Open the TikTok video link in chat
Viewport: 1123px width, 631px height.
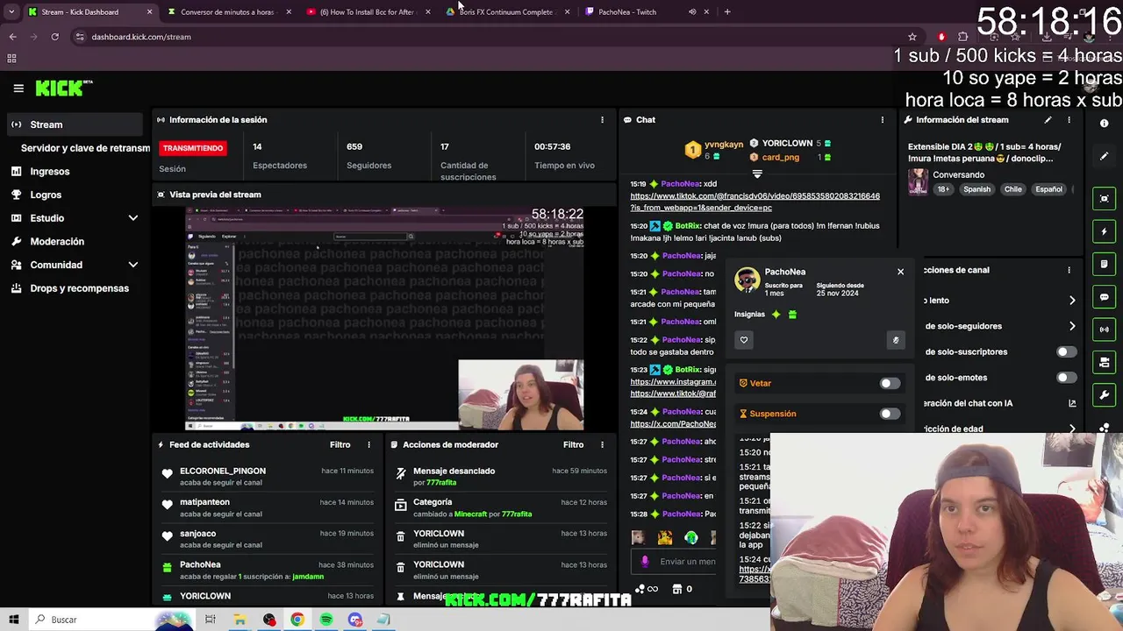tap(755, 202)
